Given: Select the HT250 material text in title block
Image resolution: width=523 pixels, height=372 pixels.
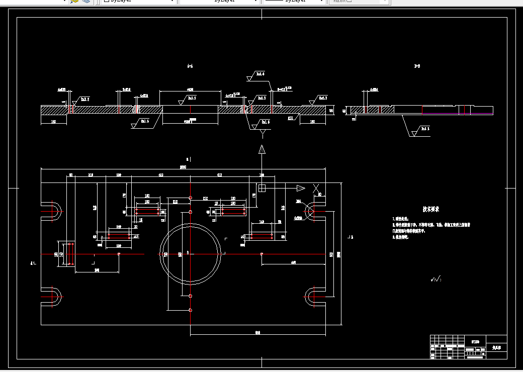Looking at the screenshot, I should pos(475,342).
